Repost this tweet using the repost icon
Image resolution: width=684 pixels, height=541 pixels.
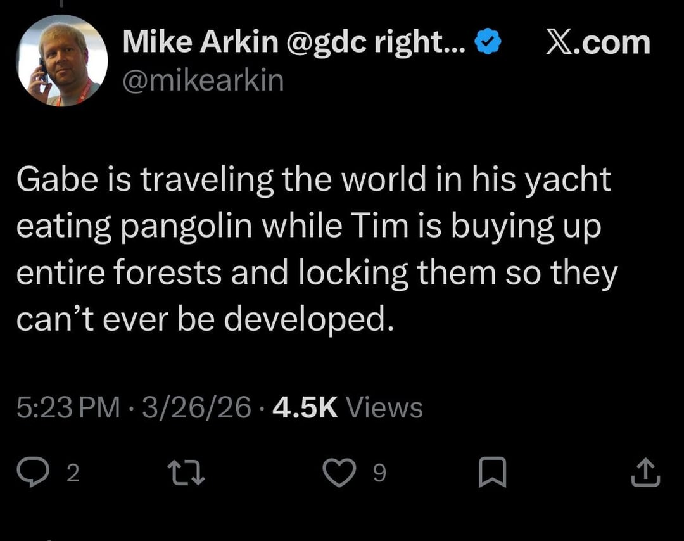pos(186,473)
